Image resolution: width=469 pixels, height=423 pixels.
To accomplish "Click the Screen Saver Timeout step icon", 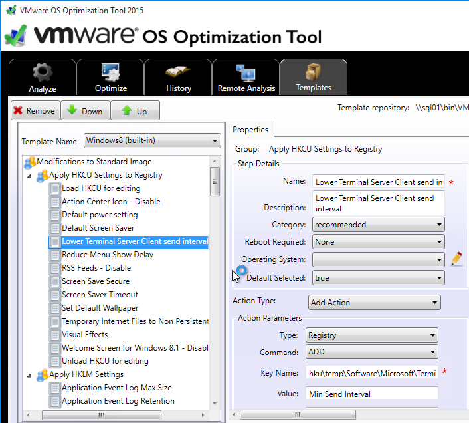I will [54, 295].
